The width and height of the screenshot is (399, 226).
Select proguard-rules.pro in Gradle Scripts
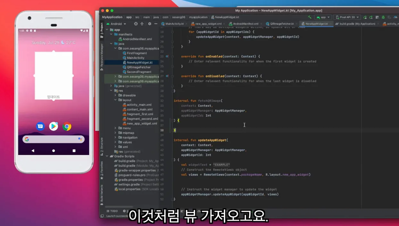coord(137,175)
